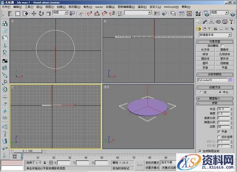Switch to the Display command panel tab
The height and width of the screenshot is (172, 237).
tap(225, 22)
